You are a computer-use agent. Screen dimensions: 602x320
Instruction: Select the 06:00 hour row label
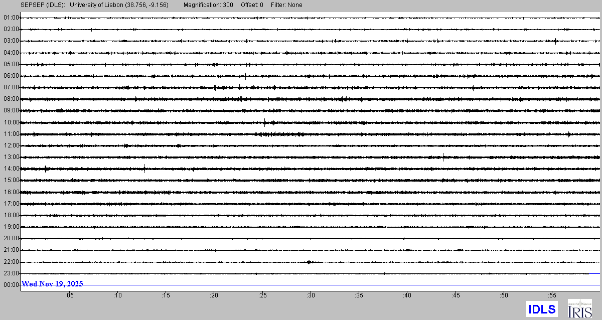11,76
